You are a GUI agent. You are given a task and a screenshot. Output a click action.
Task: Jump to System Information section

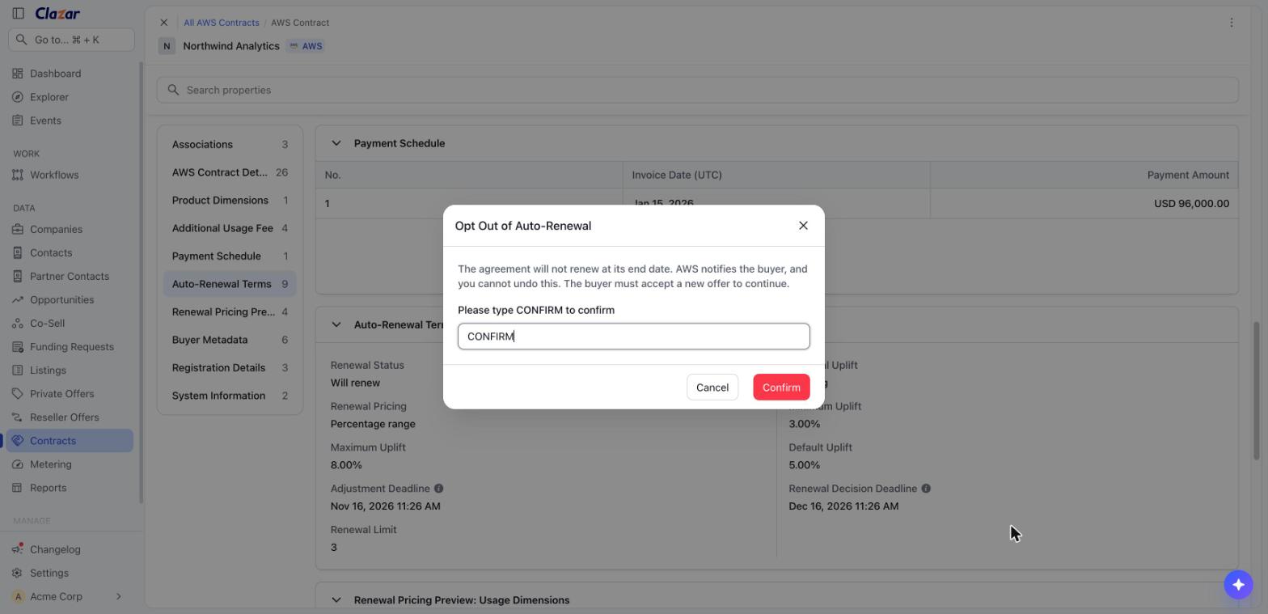point(230,396)
